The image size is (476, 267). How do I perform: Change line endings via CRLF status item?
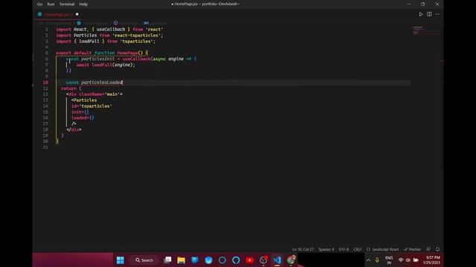click(x=358, y=249)
